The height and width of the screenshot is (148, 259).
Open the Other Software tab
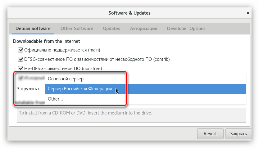click(77, 29)
